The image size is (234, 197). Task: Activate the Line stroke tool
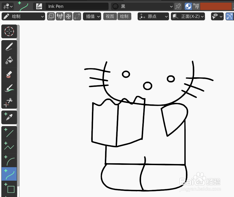[x=9, y=132]
